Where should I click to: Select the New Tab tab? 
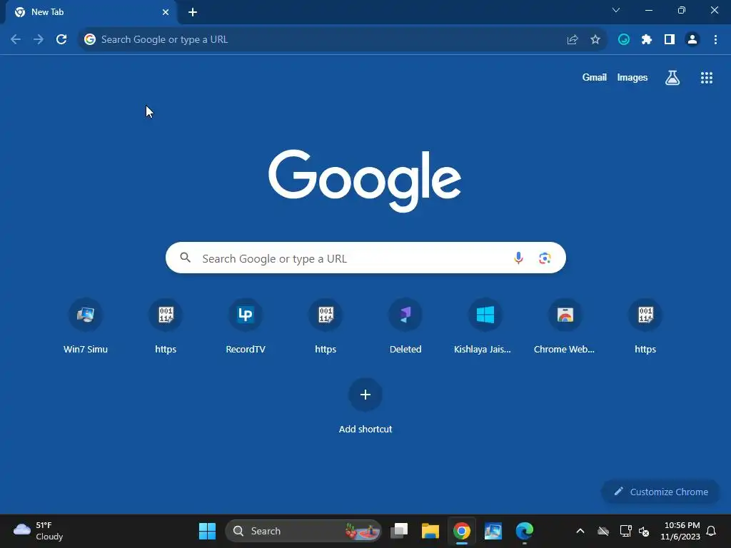coord(91,12)
